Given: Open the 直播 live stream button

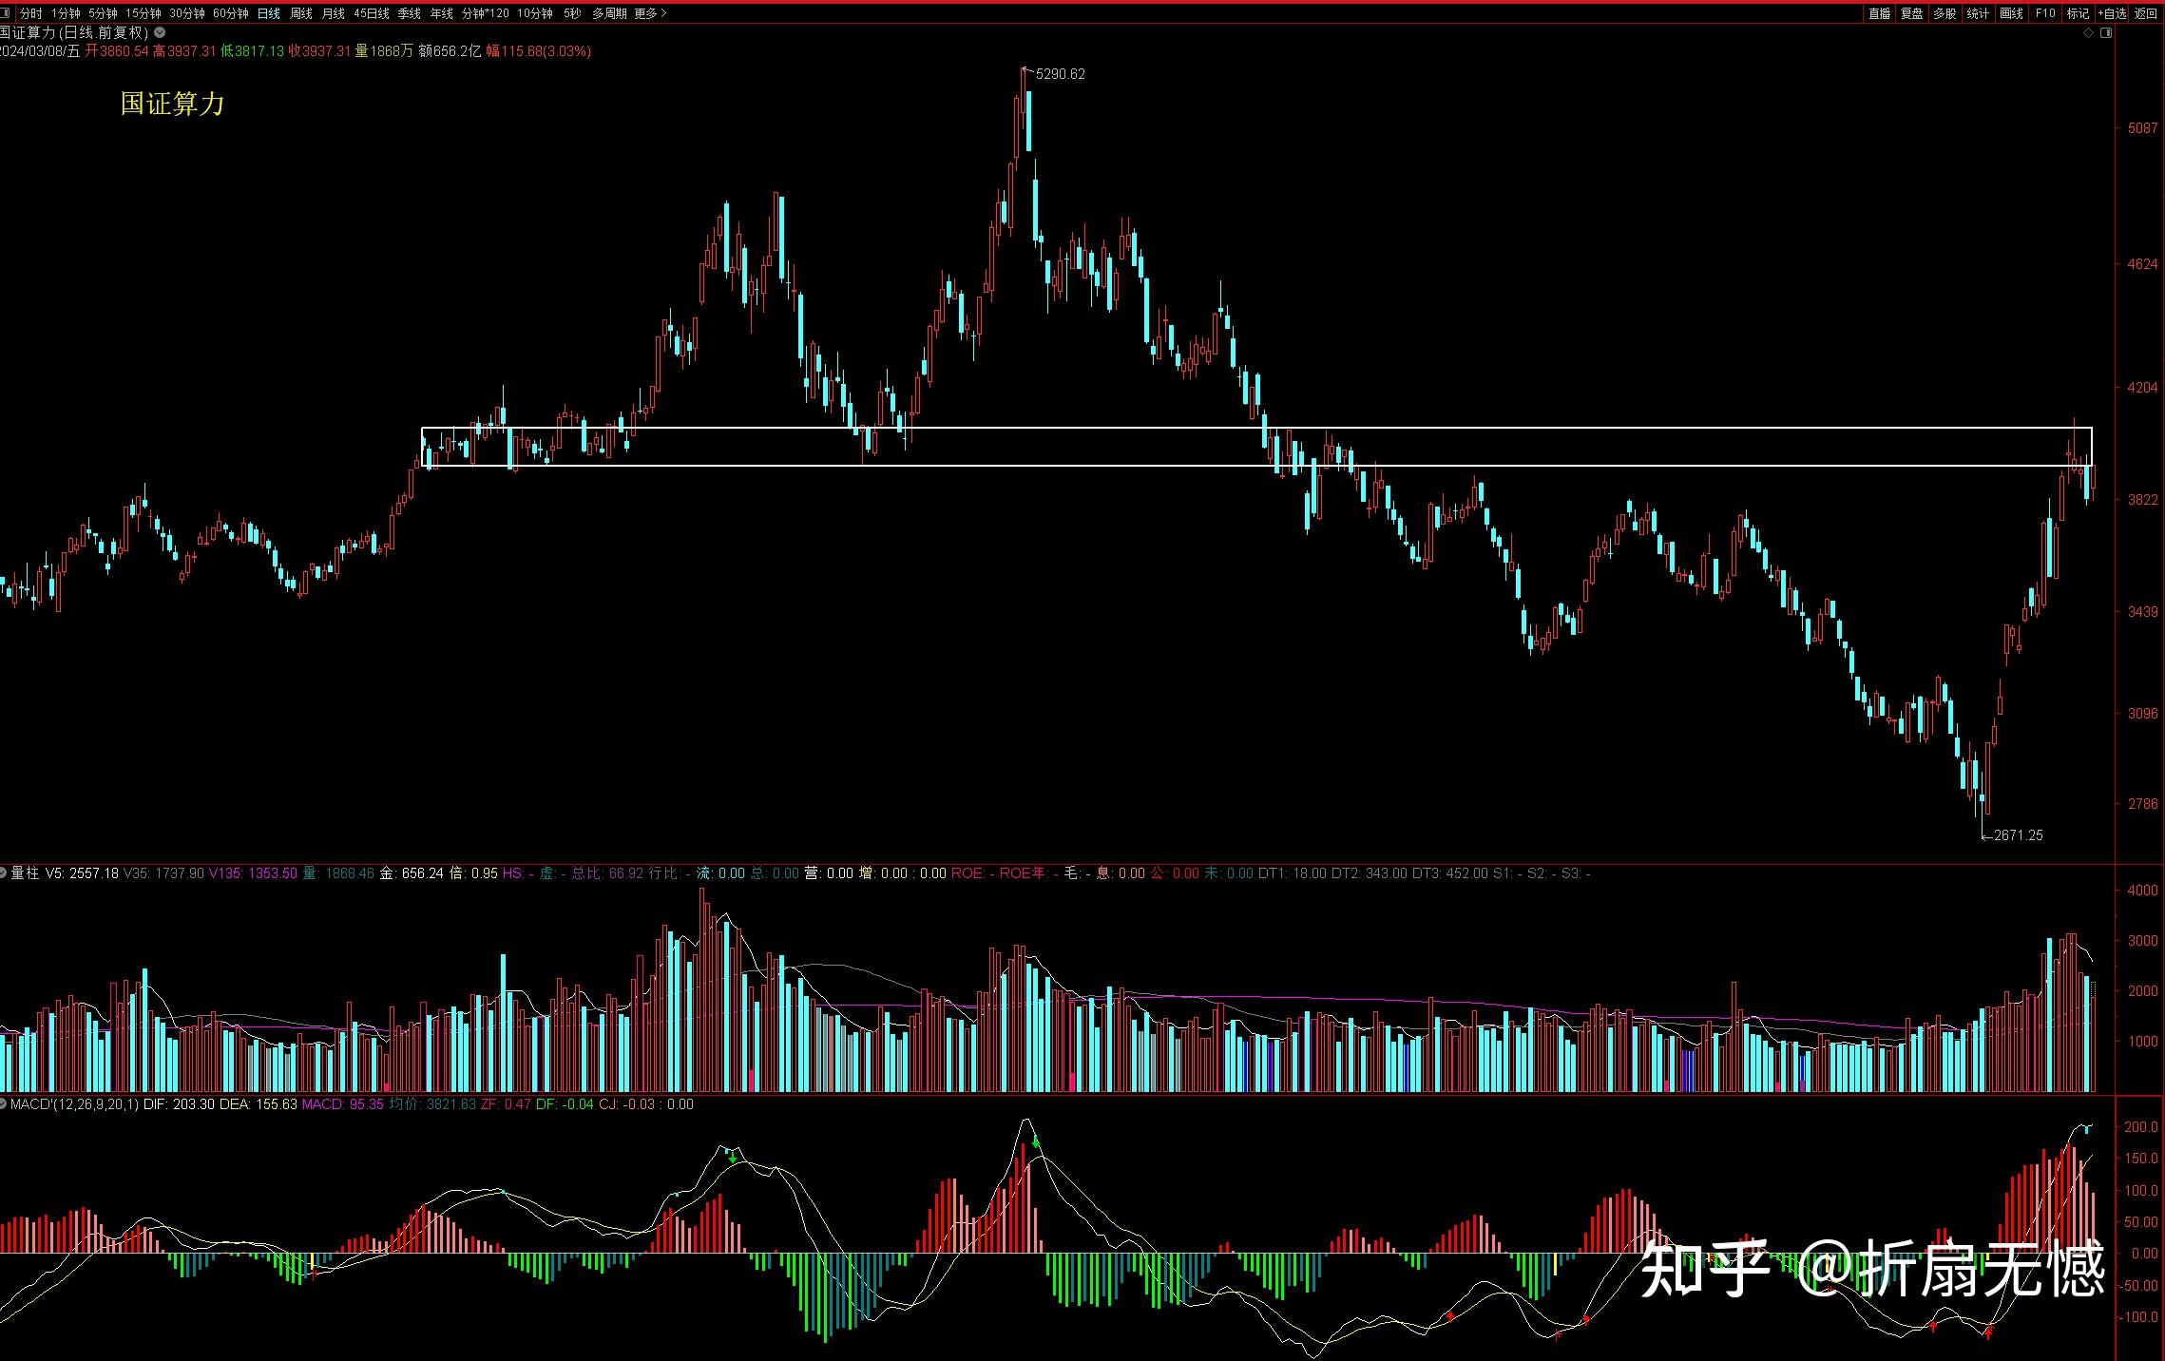Looking at the screenshot, I should [x=1879, y=13].
